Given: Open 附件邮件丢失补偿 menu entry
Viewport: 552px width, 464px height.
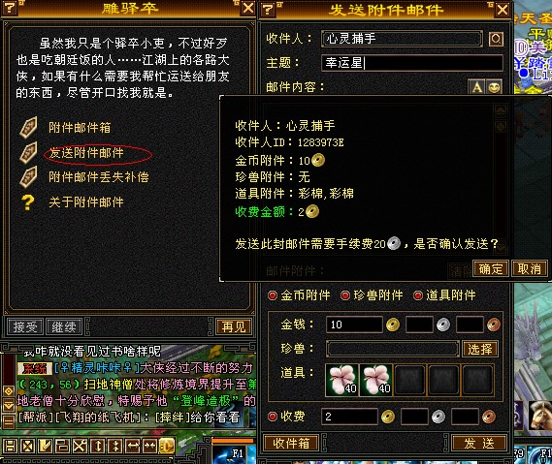Looking at the screenshot, I should pos(99,177).
